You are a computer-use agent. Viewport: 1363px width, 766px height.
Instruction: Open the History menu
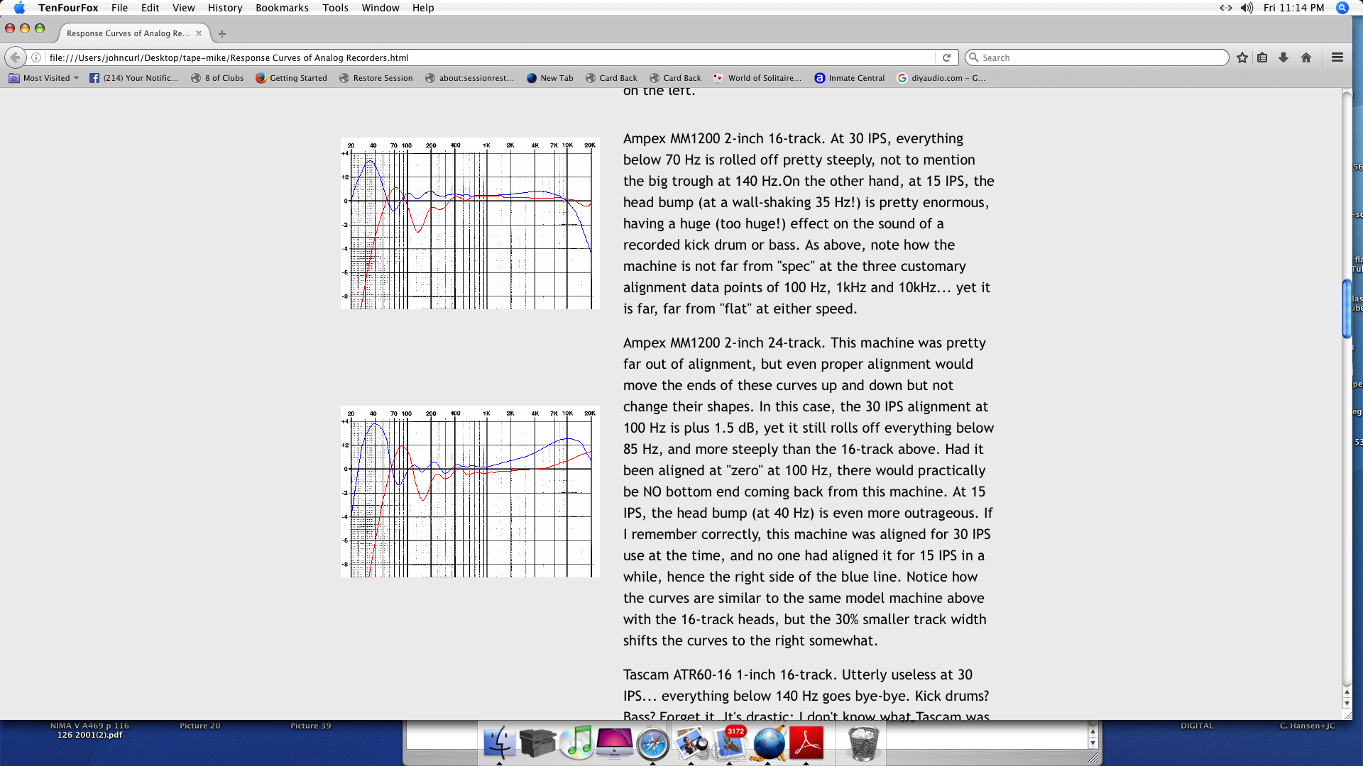pos(225,8)
